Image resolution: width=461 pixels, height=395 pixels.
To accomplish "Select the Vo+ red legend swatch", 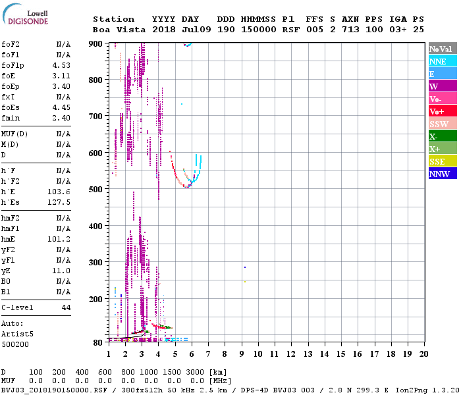I will 443,111.
